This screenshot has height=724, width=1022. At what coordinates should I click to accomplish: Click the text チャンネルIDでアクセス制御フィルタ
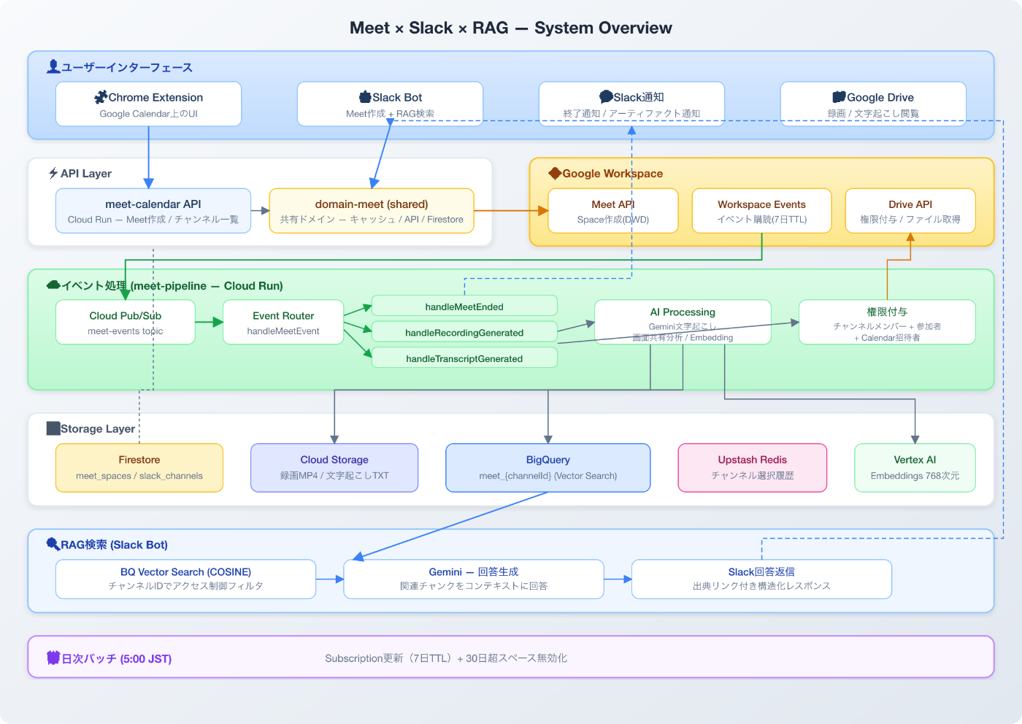[x=186, y=586]
